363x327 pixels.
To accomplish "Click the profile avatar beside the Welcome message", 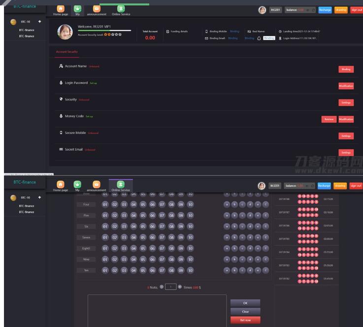I will pos(65,32).
